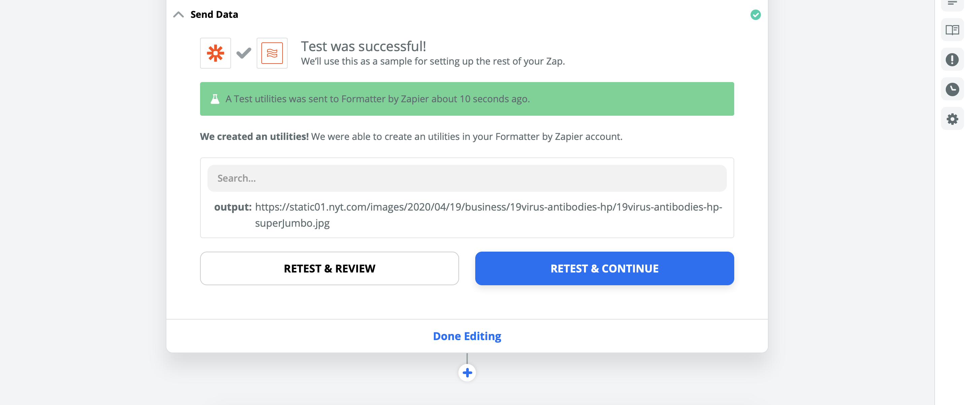The width and height of the screenshot is (970, 405).
Task: Click the 'Test was successful!' heading
Action: click(x=363, y=46)
